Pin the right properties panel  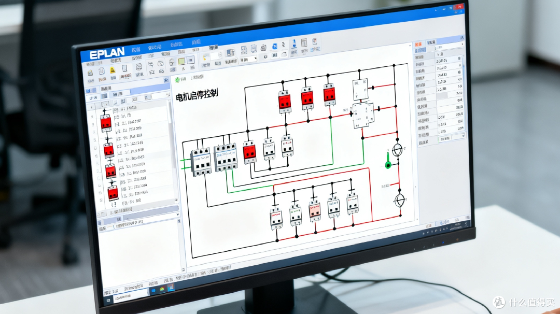462,37
